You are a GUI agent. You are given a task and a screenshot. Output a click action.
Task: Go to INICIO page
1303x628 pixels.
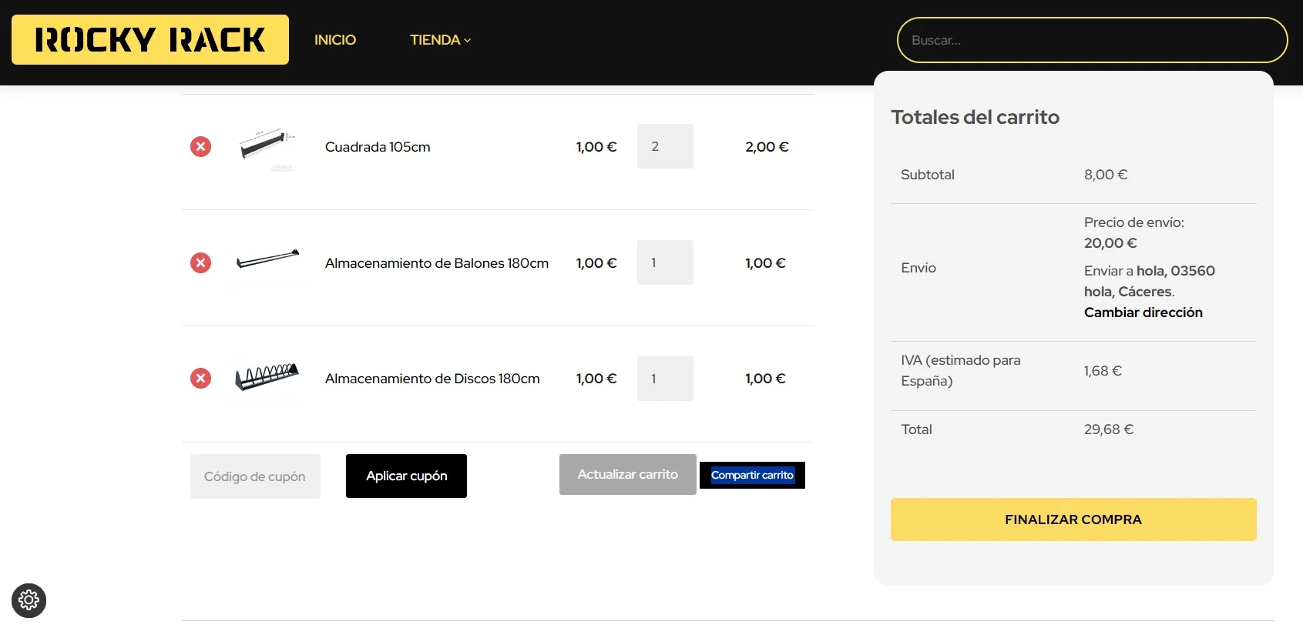coord(335,40)
